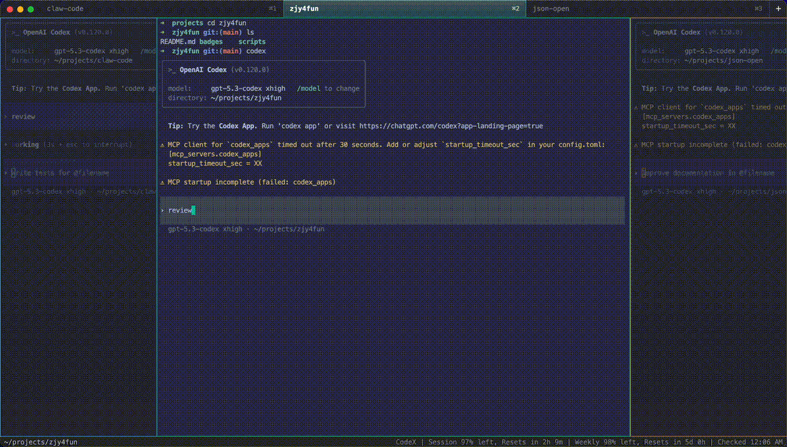Click 'directory: ~/projects/json-open' in right pane
The height and width of the screenshot is (447, 787).
tap(702, 60)
